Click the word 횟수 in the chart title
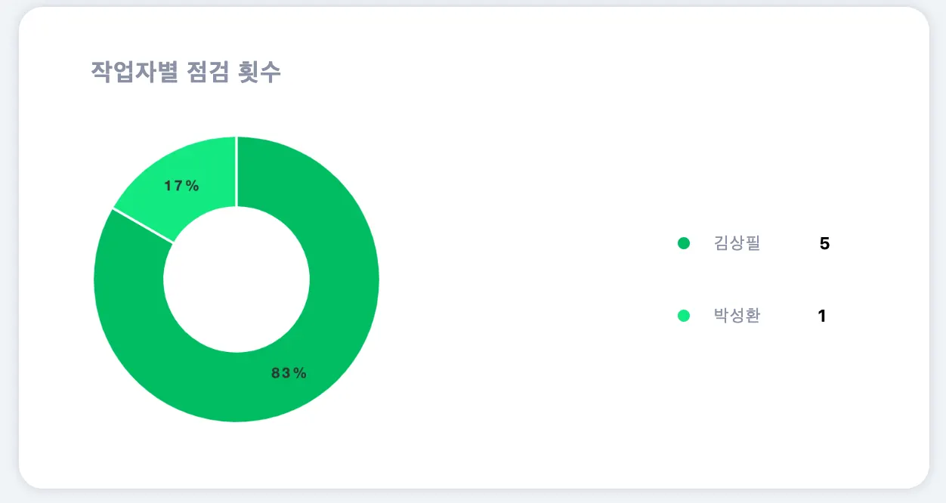Image resolution: width=946 pixels, height=503 pixels. coord(258,72)
